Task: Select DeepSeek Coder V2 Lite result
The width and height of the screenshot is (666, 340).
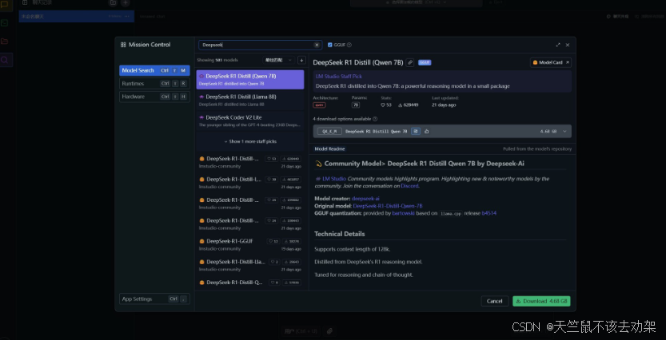Action: 250,121
